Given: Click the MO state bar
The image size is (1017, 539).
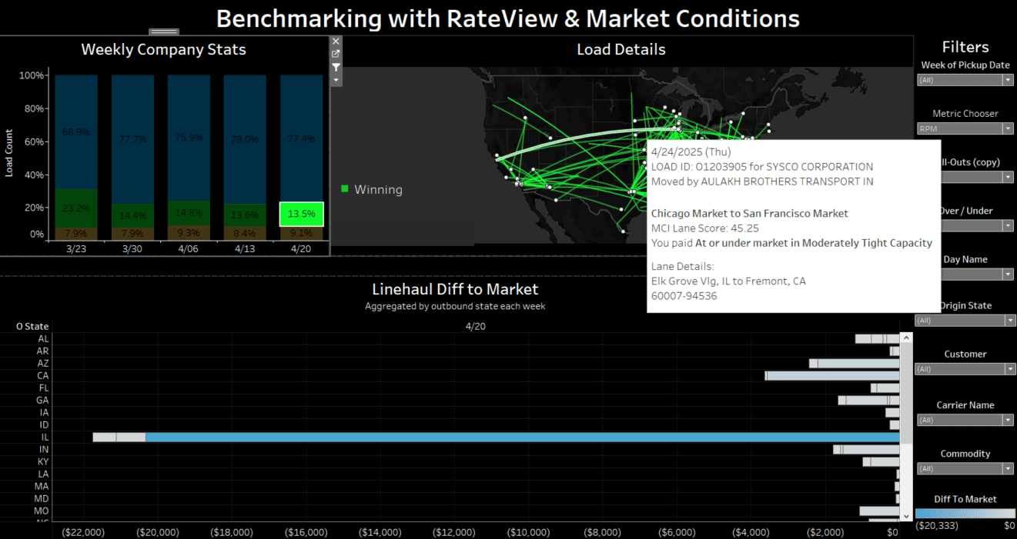Looking at the screenshot, I should [879, 511].
